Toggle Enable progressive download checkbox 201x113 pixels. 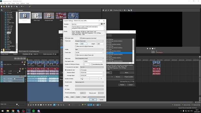pos(81,38)
